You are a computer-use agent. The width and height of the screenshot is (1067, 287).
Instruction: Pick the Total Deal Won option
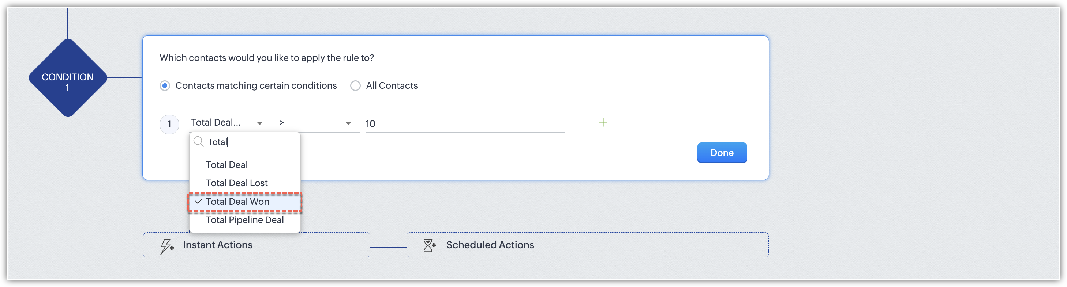click(238, 202)
